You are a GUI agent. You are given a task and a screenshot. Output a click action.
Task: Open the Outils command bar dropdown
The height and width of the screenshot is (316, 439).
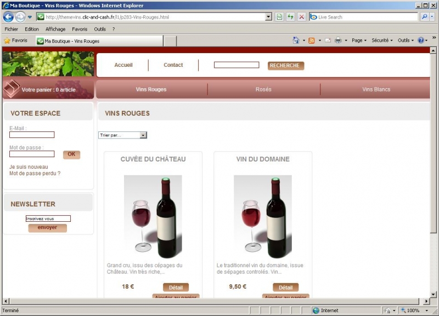[x=406, y=41]
